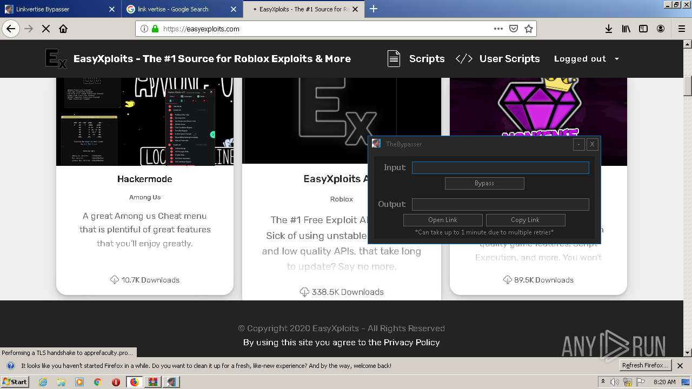Open WinRAR from the taskbar
Image resolution: width=692 pixels, height=389 pixels.
coord(153,382)
